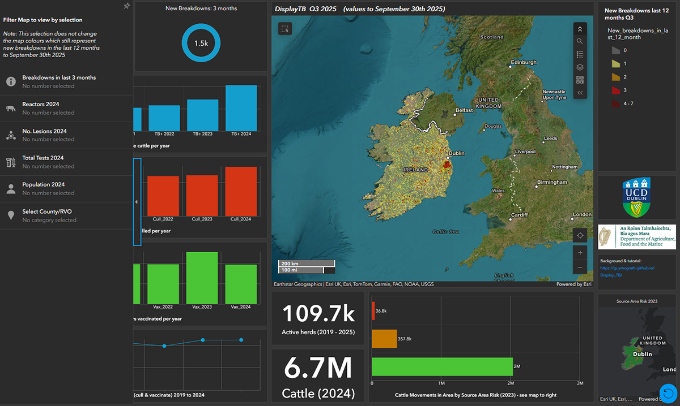Collapse the side panel using arrow handle
Viewport: 680px width, 406px height.
tap(137, 202)
